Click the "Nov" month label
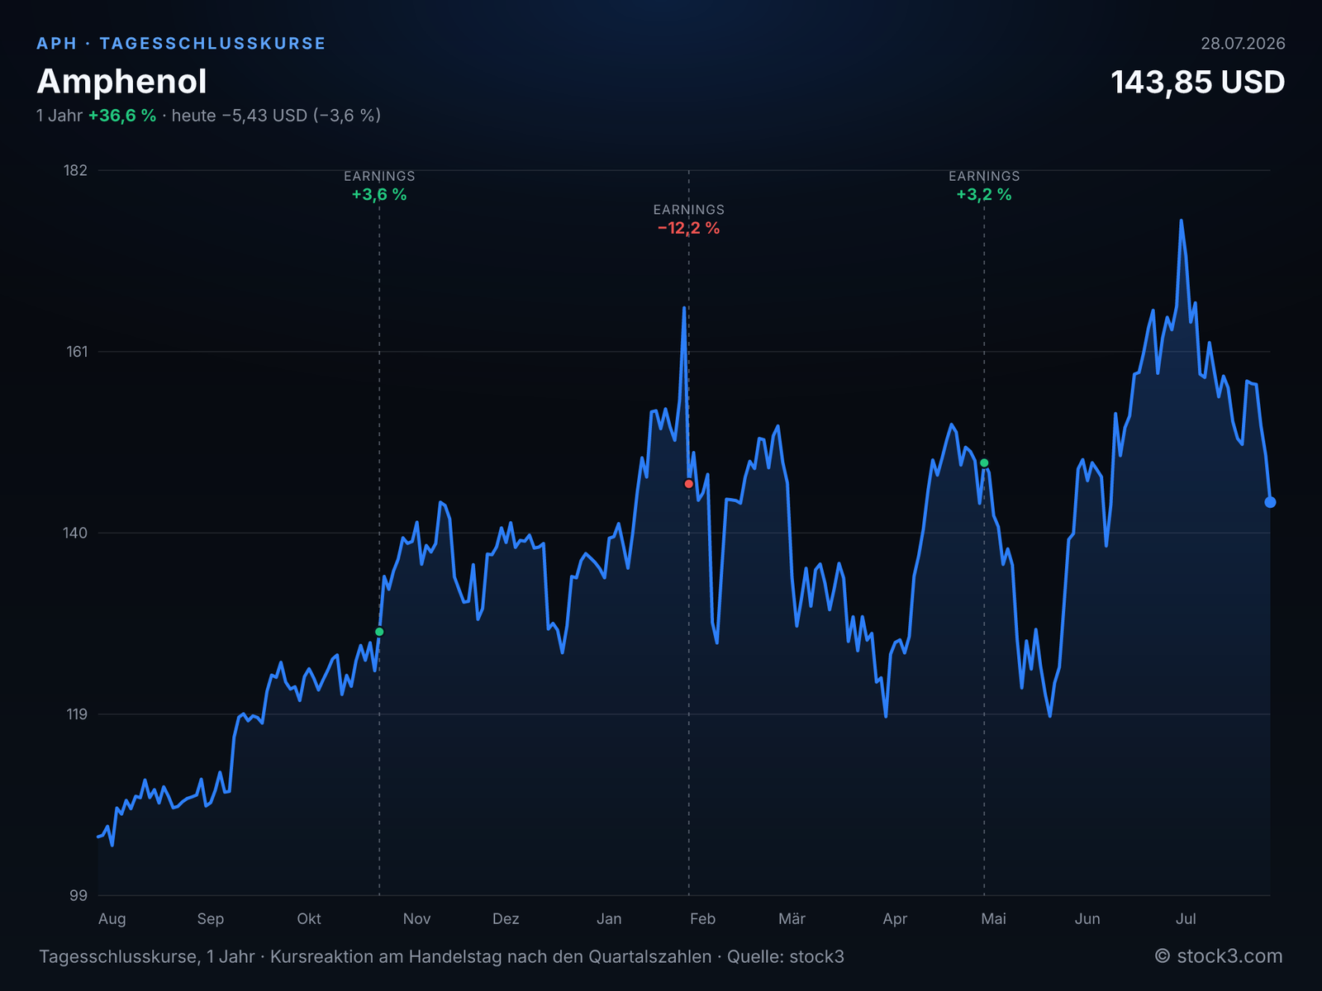This screenshot has height=991, width=1322. 416,919
